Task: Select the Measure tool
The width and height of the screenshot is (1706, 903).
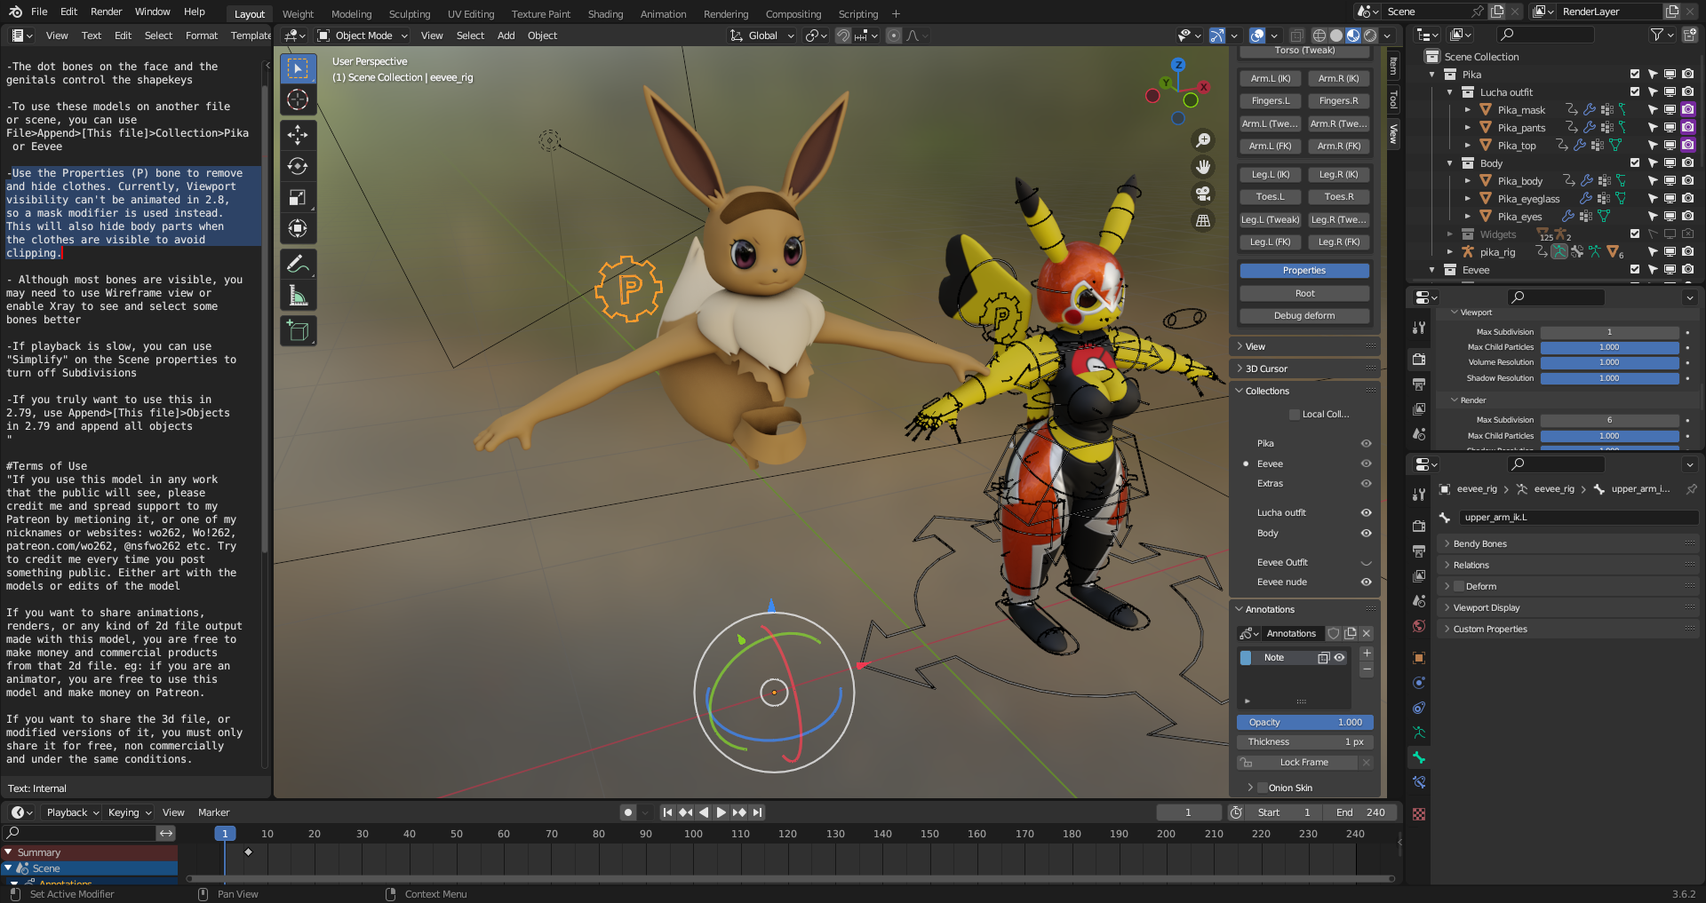Action: click(x=298, y=296)
